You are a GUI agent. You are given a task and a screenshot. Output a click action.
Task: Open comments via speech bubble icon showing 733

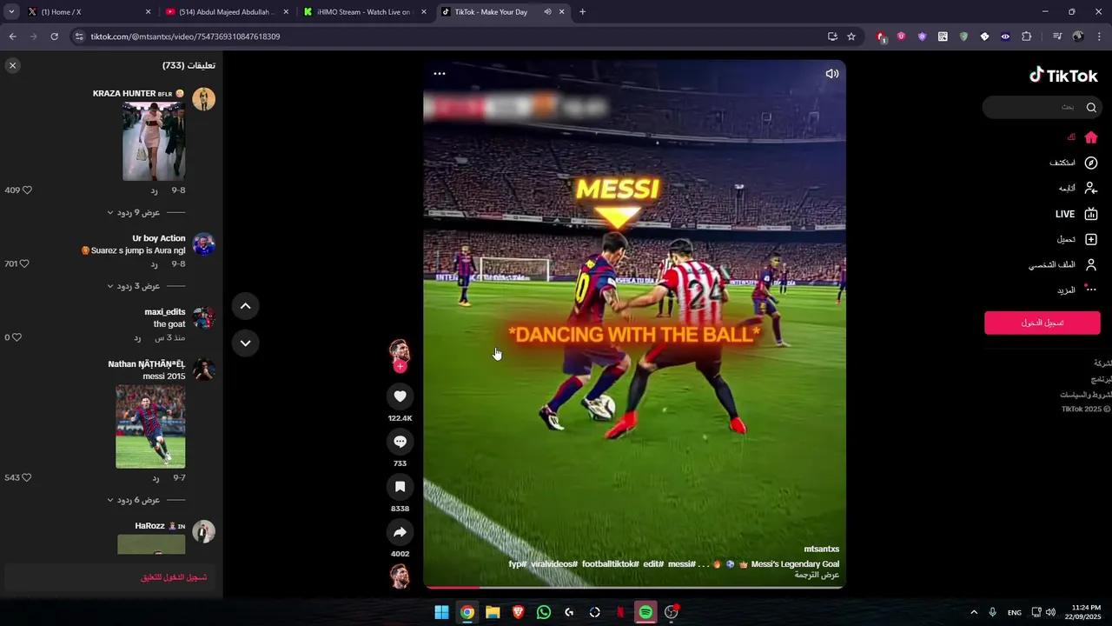point(400,442)
